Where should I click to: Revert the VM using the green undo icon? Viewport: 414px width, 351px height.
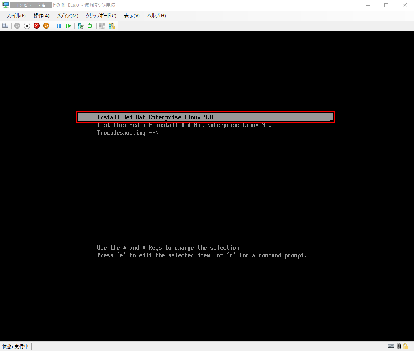90,25
